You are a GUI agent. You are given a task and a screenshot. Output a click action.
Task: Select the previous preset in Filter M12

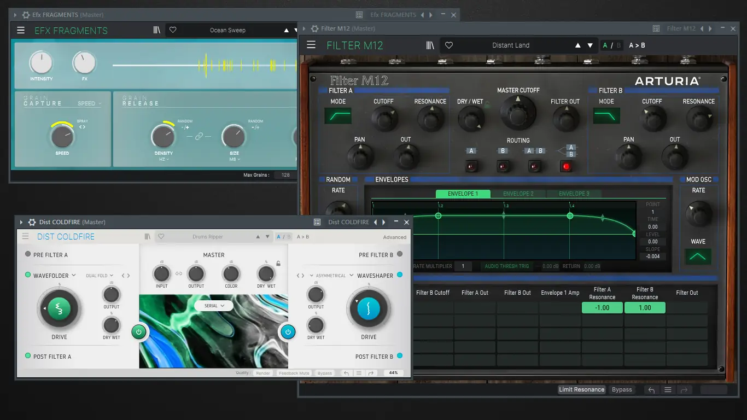point(578,45)
